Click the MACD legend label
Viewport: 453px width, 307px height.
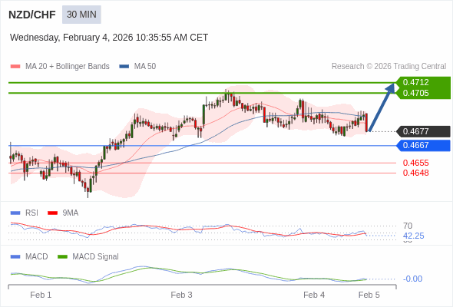pos(37,257)
